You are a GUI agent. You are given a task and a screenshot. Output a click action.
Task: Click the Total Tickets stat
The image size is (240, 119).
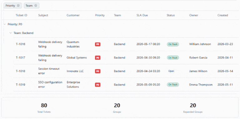pyautogui.click(x=44, y=108)
